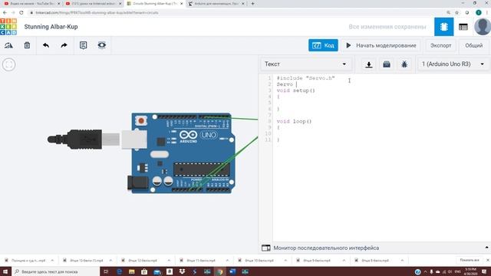The width and height of the screenshot is (491, 276).
Task: Click Показать все downloads button
Action: tap(470, 260)
